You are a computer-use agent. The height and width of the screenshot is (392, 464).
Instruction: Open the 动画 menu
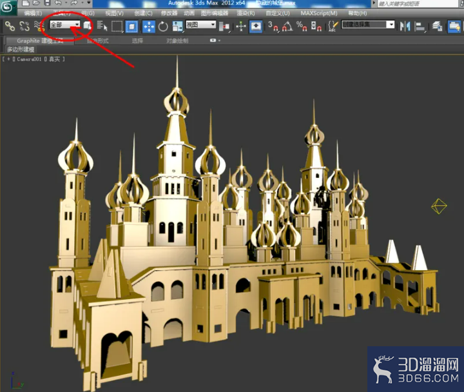tap(189, 14)
